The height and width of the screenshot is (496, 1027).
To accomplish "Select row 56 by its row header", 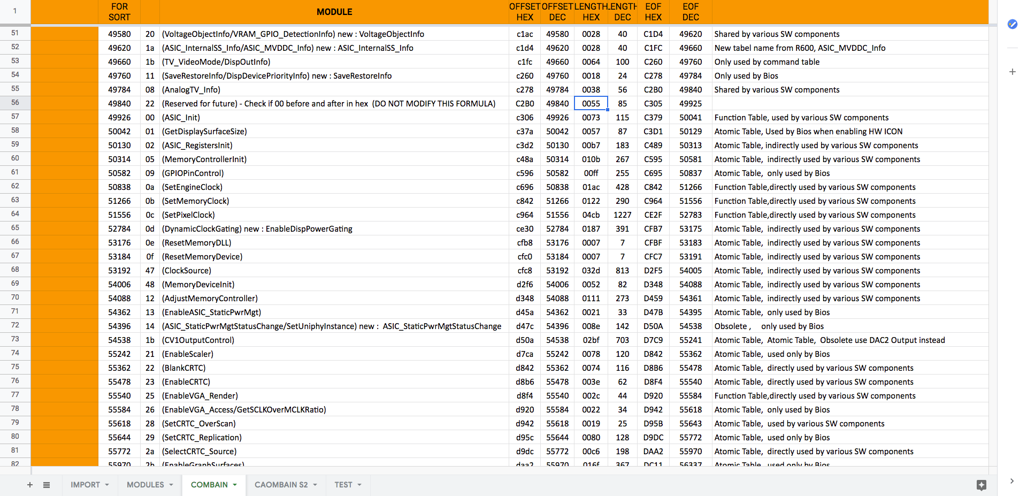I will pyautogui.click(x=15, y=103).
